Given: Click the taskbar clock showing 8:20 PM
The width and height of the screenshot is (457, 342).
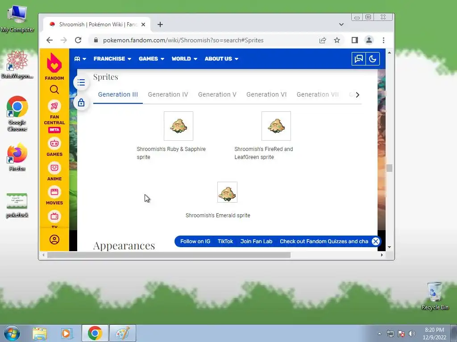Looking at the screenshot, I should pyautogui.click(x=434, y=334).
